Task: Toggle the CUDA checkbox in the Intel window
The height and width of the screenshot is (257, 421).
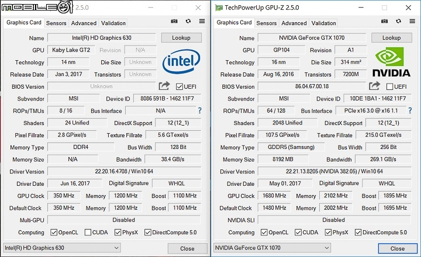Action: [88, 232]
